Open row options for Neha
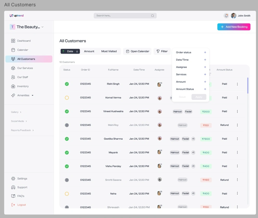 point(237,193)
